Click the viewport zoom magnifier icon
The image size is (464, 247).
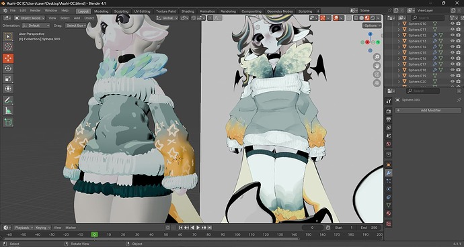[x=377, y=57]
